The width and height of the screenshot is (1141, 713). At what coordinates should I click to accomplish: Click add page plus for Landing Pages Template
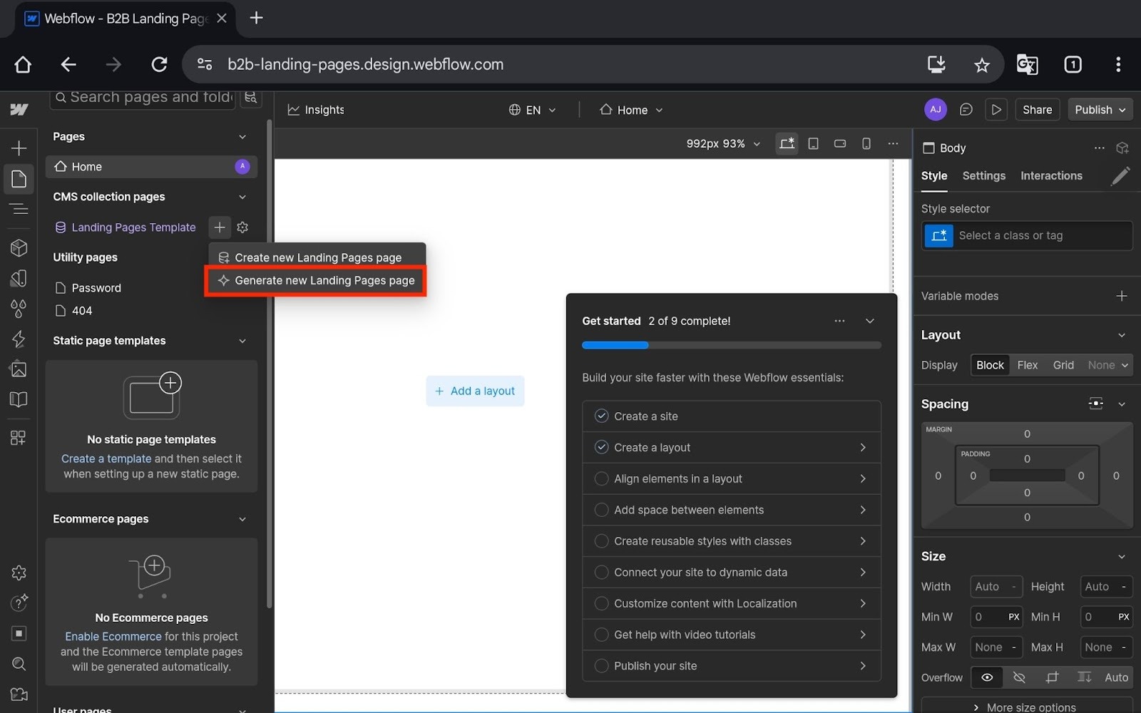220,227
